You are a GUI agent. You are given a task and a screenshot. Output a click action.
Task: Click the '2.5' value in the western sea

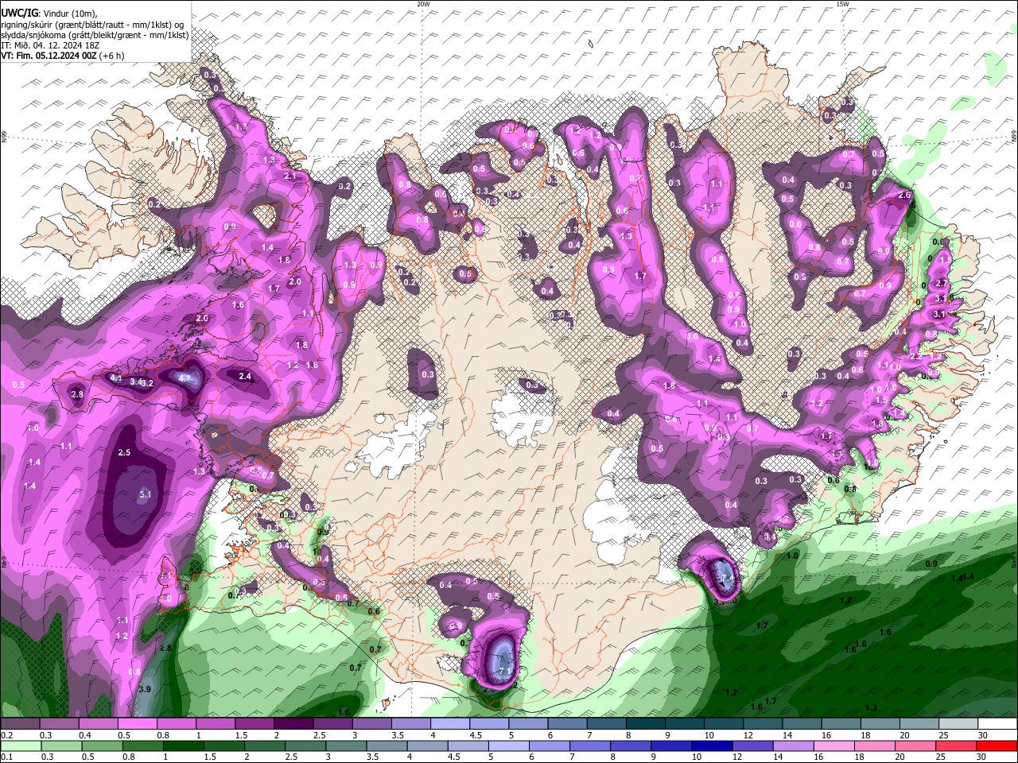pos(124,452)
